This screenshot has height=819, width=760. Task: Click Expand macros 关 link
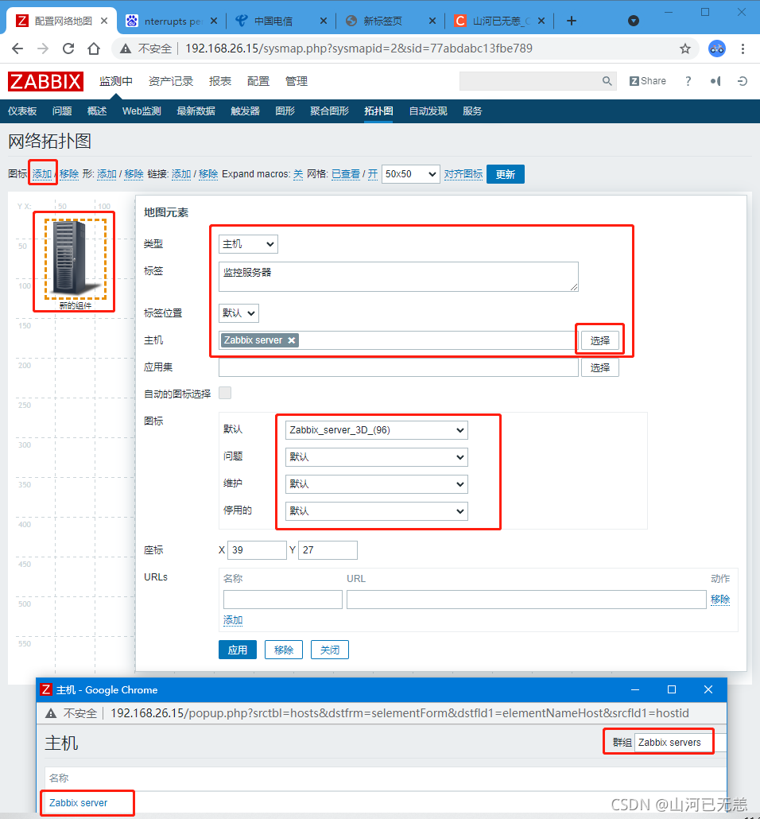(298, 174)
